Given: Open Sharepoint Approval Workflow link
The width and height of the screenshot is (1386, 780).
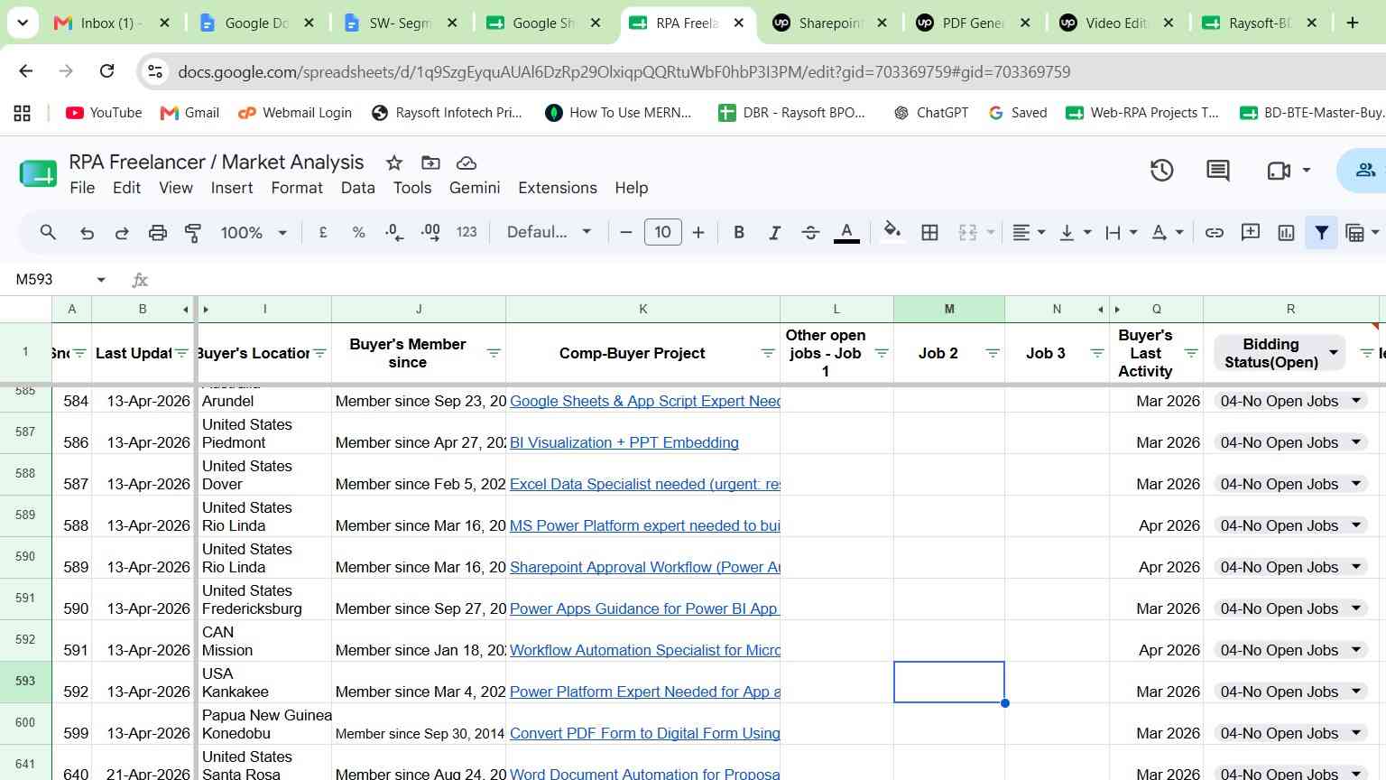Looking at the screenshot, I should click(644, 567).
